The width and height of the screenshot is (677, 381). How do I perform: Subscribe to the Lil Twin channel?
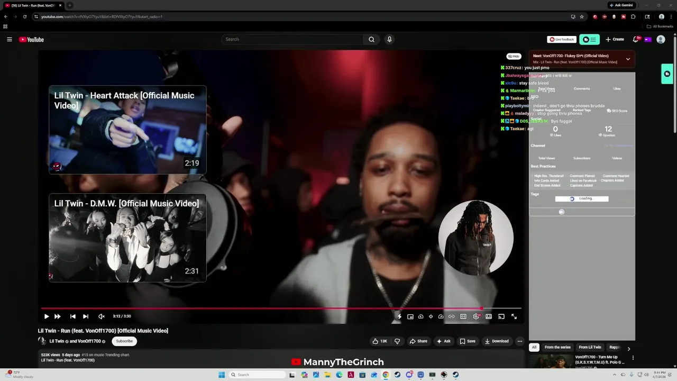[x=124, y=341]
